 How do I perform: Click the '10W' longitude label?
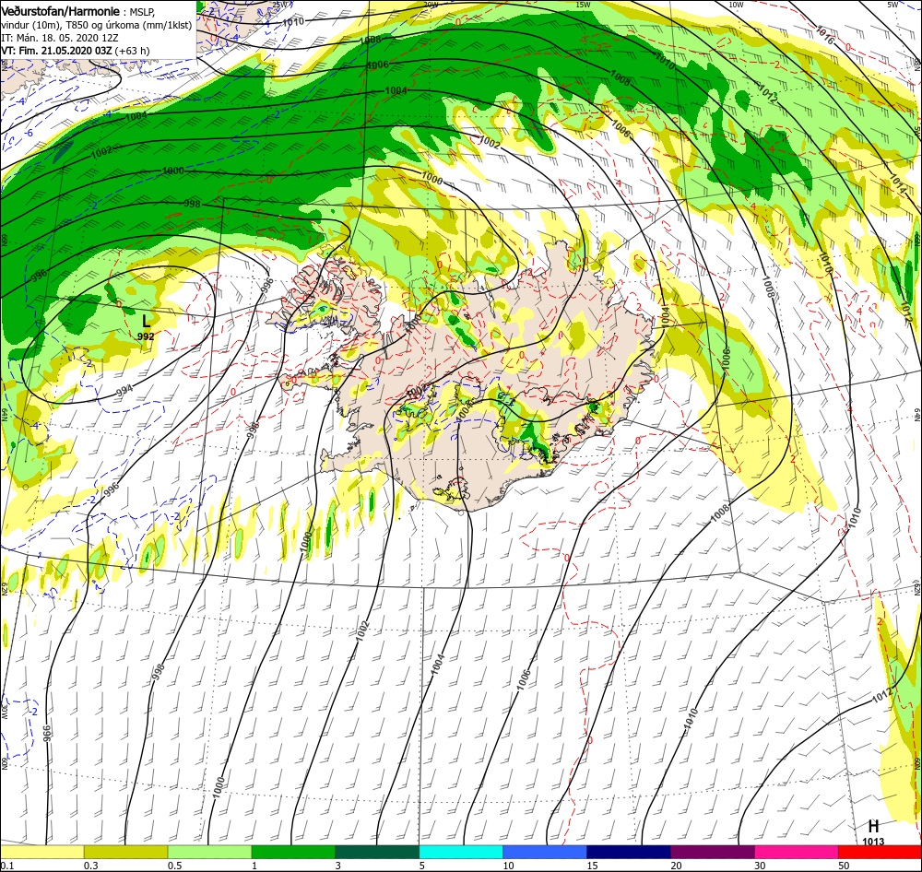tap(736, 5)
